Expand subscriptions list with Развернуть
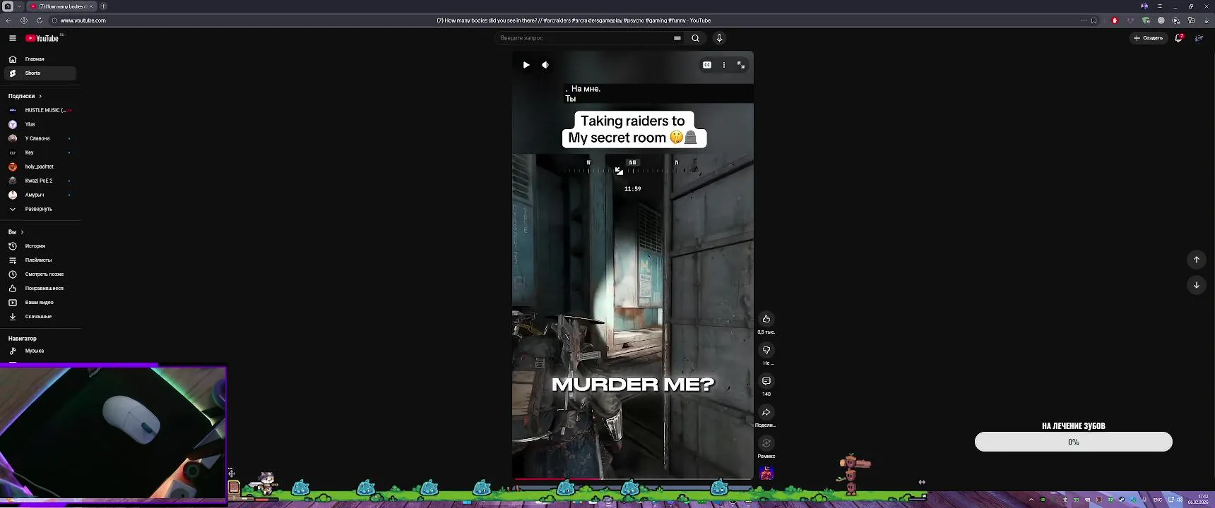This screenshot has height=508, width=1215. click(x=40, y=209)
